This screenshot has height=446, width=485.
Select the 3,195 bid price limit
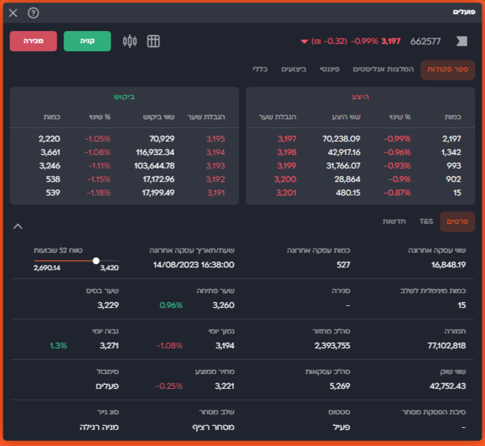pos(215,139)
